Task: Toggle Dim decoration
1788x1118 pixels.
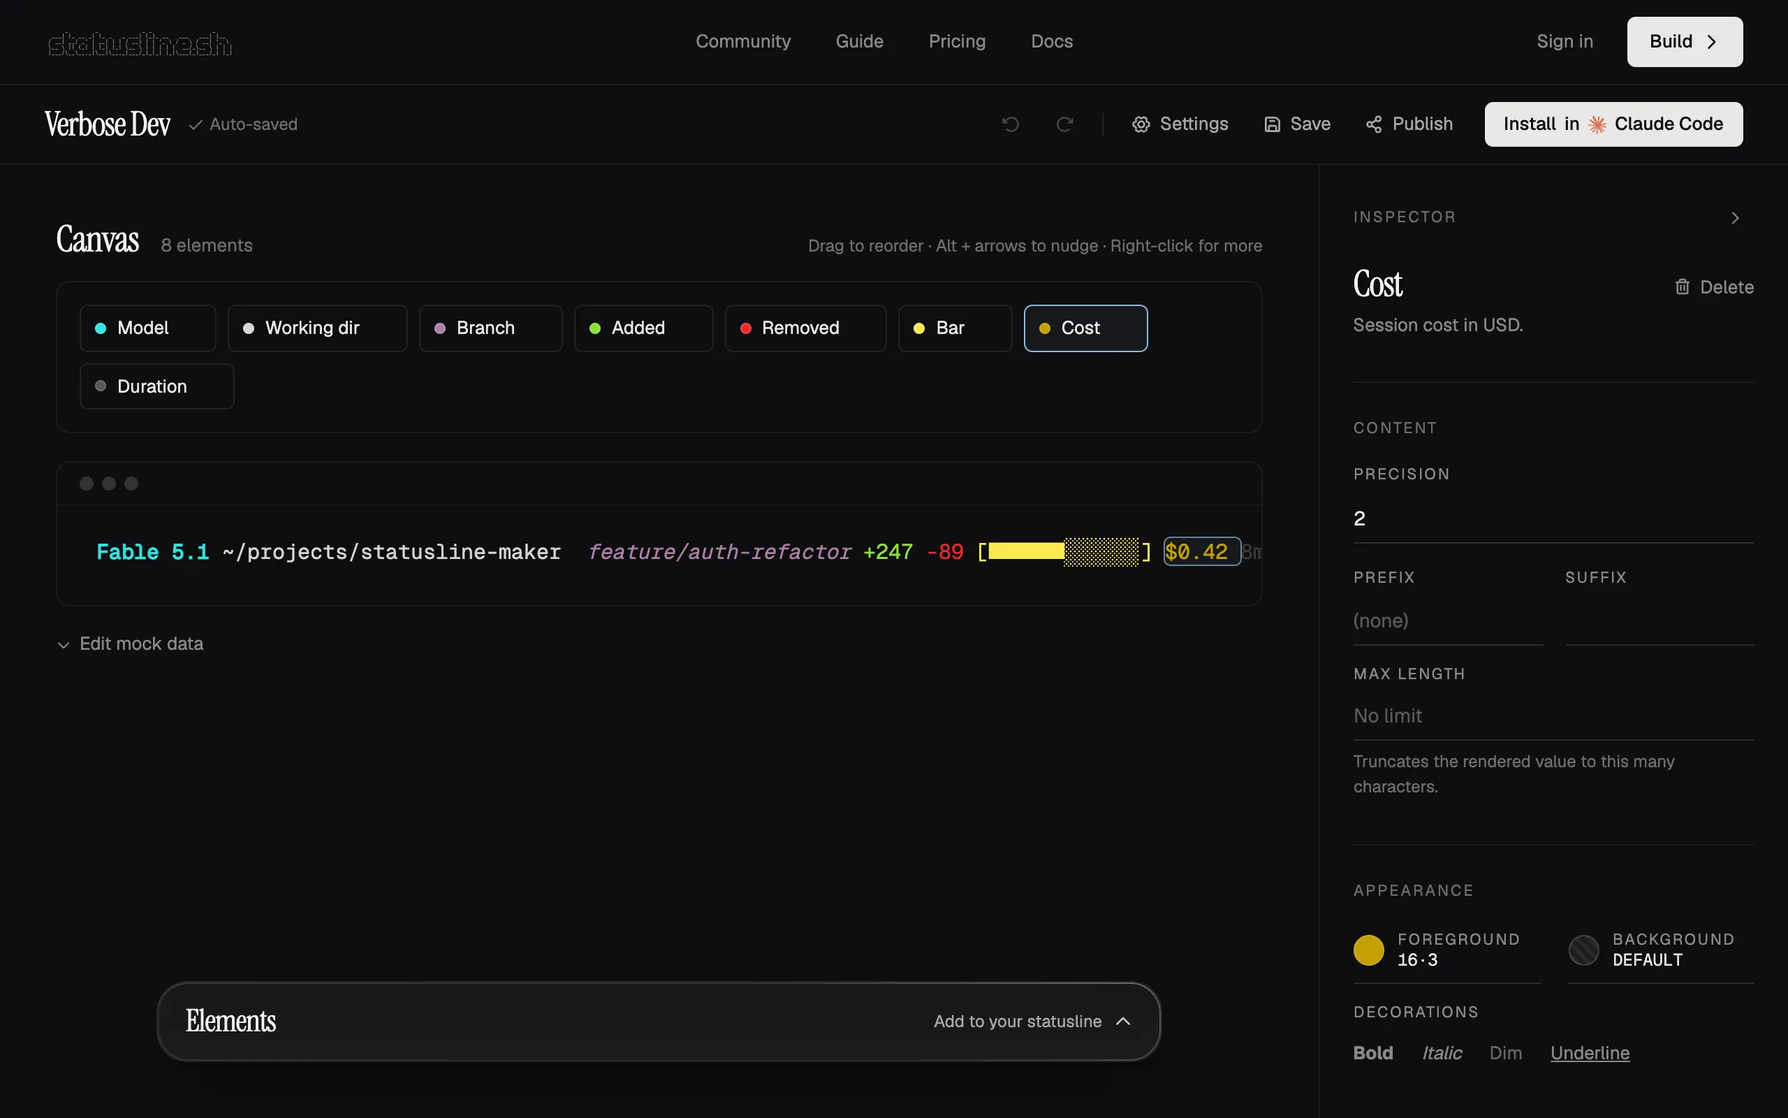Action: pyautogui.click(x=1505, y=1053)
